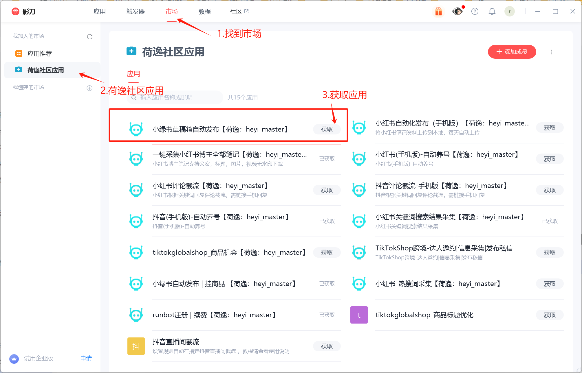Screen dimensions: 582x373
Task: Click the 添加成员 button
Action: [x=512, y=52]
